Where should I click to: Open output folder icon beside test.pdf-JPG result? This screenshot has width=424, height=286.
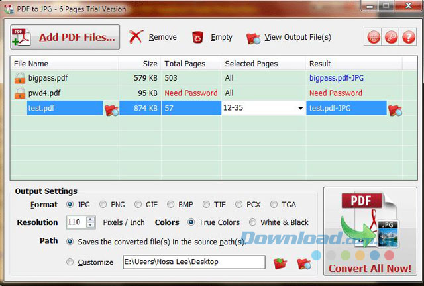point(395,110)
